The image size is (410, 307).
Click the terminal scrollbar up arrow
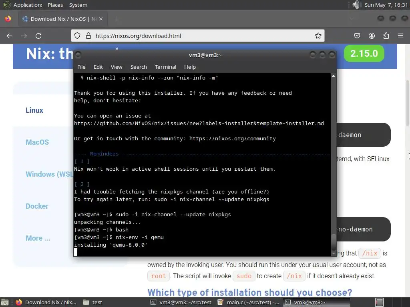334,76
